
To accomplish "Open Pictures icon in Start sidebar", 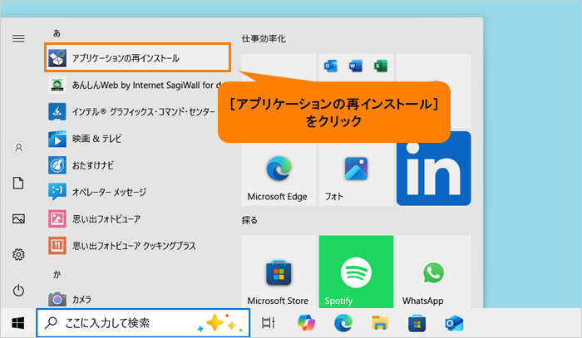I will [18, 218].
